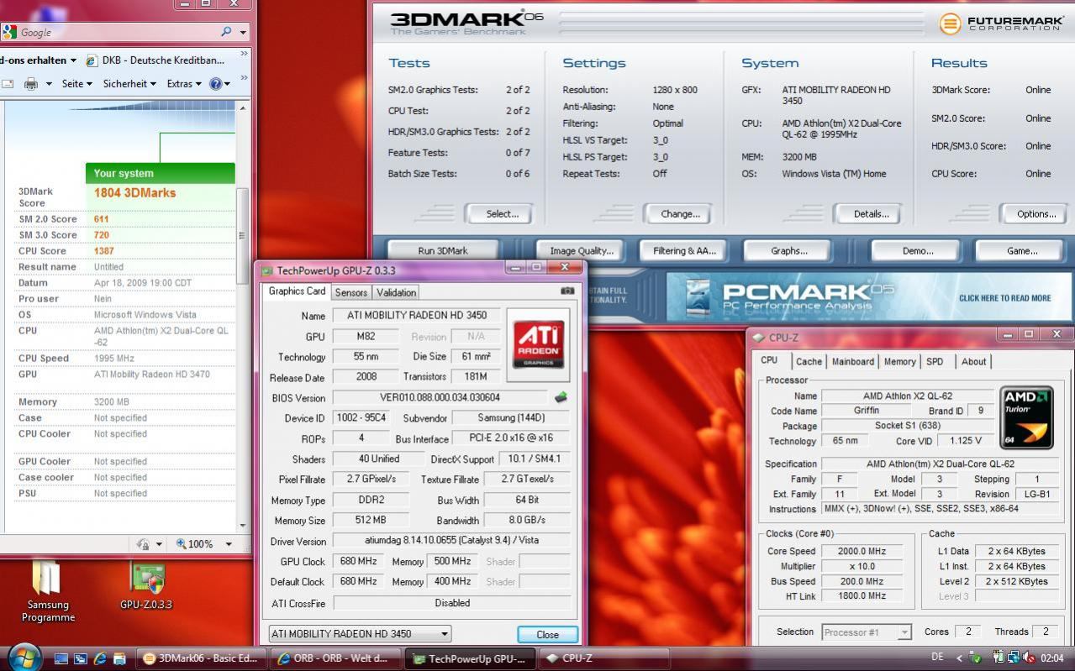This screenshot has height=671, width=1075.
Task: Click the Show Desktop quick launch icon
Action: 61,658
